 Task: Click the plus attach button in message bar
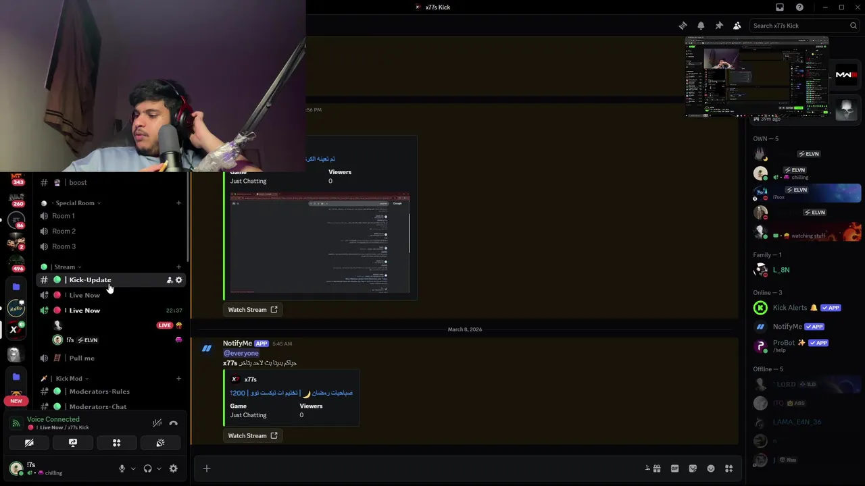(207, 468)
